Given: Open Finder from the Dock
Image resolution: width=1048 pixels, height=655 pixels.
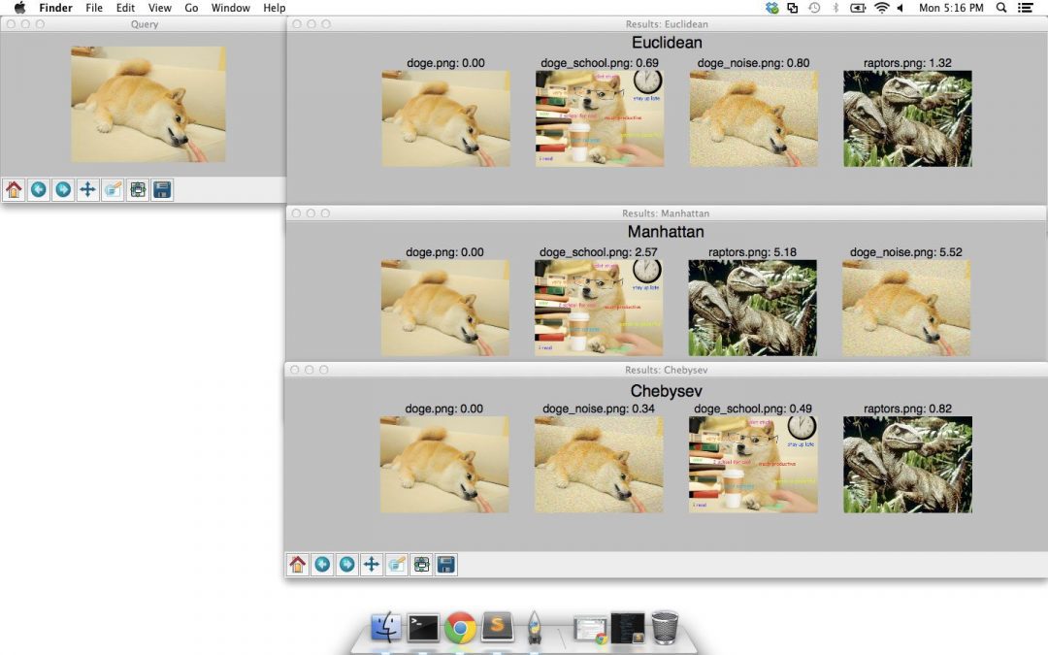Looking at the screenshot, I should [x=385, y=628].
